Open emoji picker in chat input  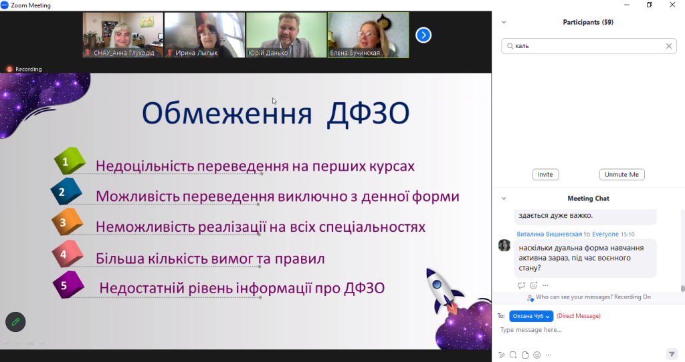click(536, 355)
